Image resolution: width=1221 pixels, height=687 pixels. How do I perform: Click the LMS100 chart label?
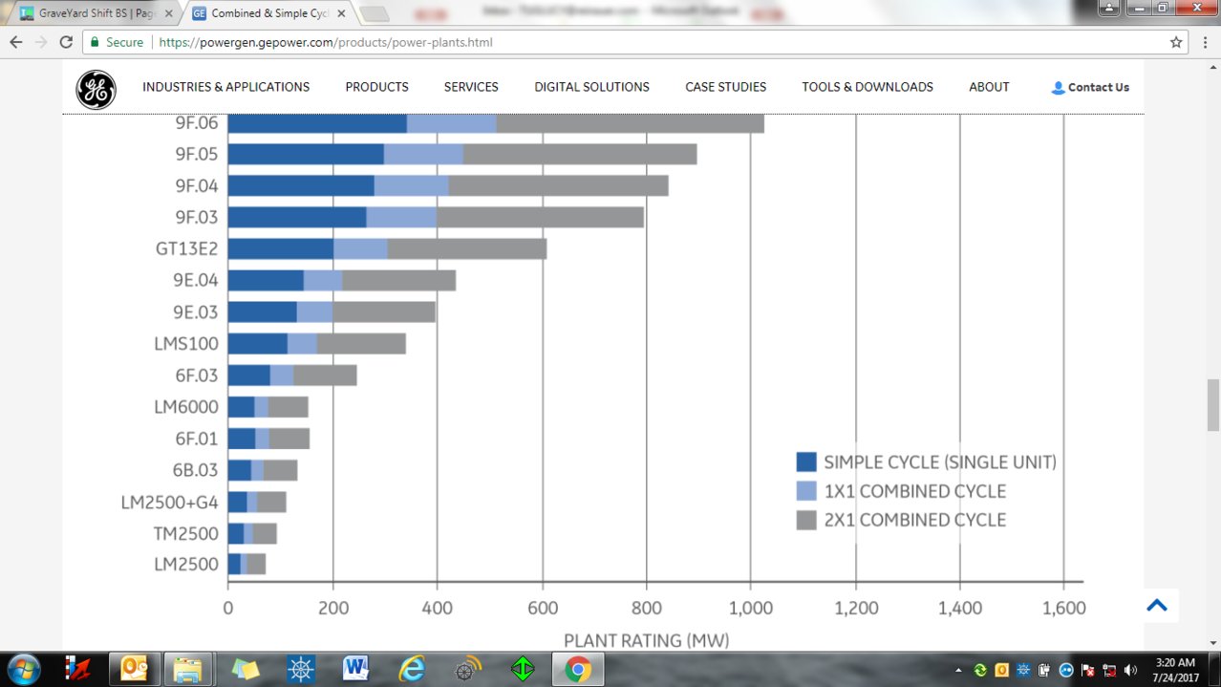coord(186,344)
